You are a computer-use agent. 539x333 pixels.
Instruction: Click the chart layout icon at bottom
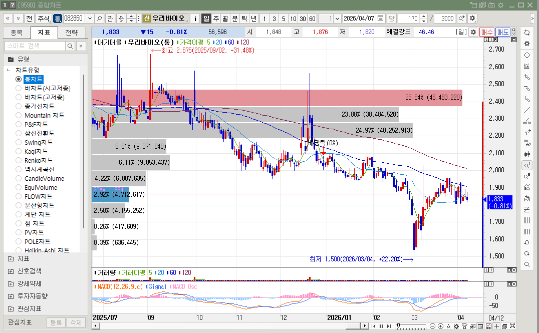coord(488,326)
